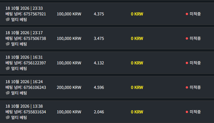Click multi-bet icon for bet 6755831634
Screen dimensions: 214x123
(x=8, y=117)
